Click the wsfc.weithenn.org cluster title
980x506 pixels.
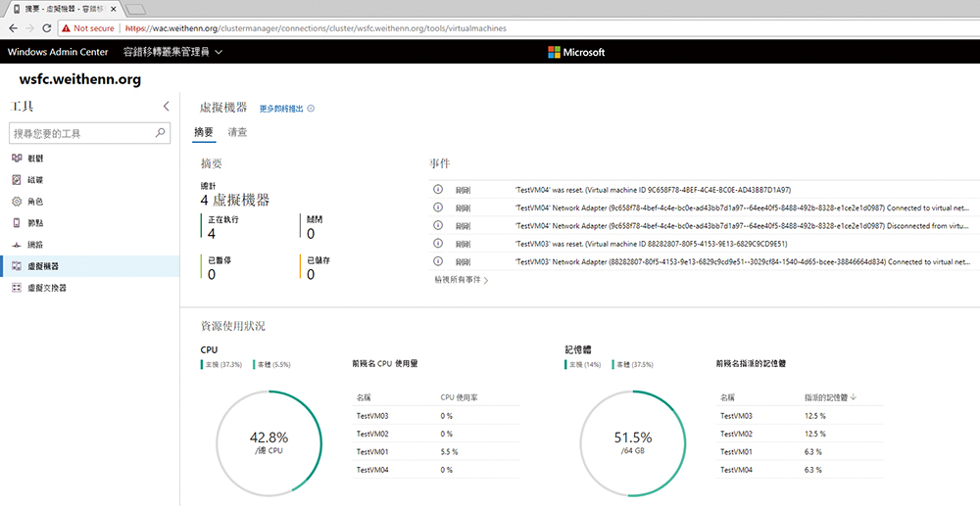click(80, 80)
